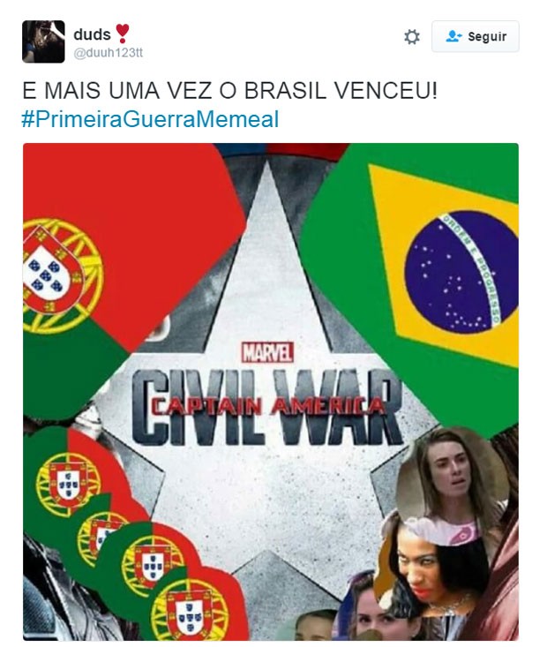The height and width of the screenshot is (647, 547).
Task: Open the duds display name link
Action: coord(92,34)
